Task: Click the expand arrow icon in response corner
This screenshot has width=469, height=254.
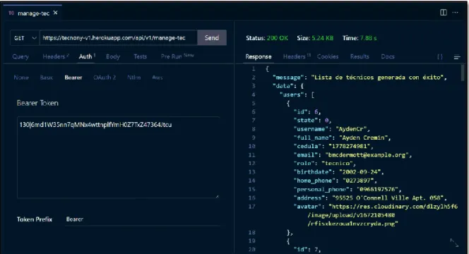Action: pyautogui.click(x=454, y=243)
